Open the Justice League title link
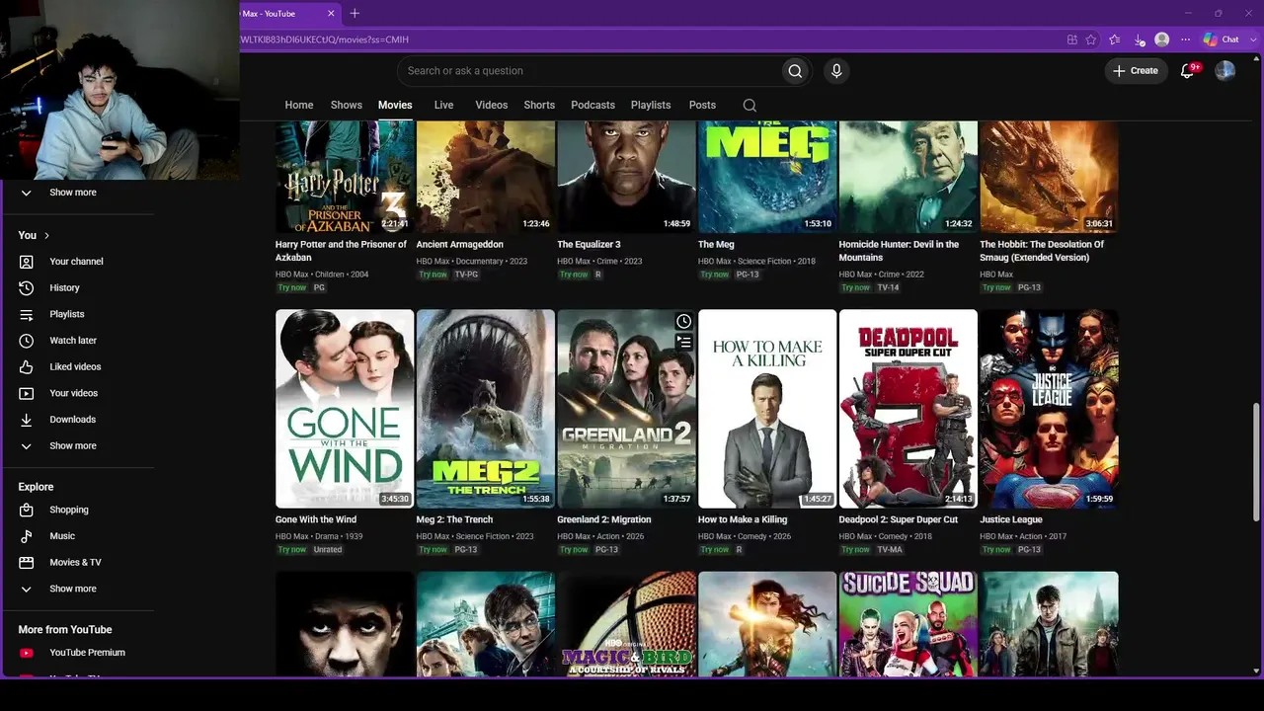Viewport: 1264px width, 711px height. click(x=1011, y=519)
